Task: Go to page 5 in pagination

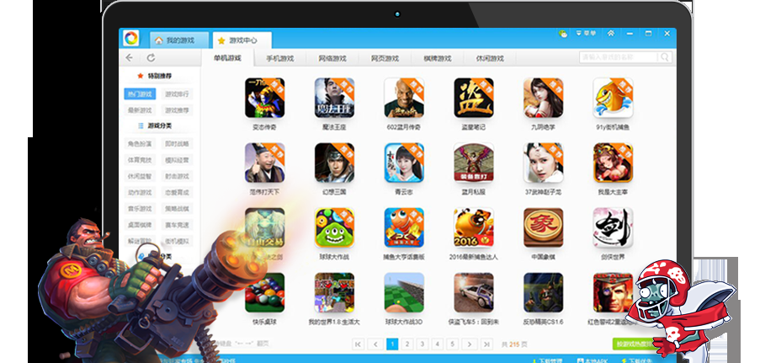Action: (452, 344)
